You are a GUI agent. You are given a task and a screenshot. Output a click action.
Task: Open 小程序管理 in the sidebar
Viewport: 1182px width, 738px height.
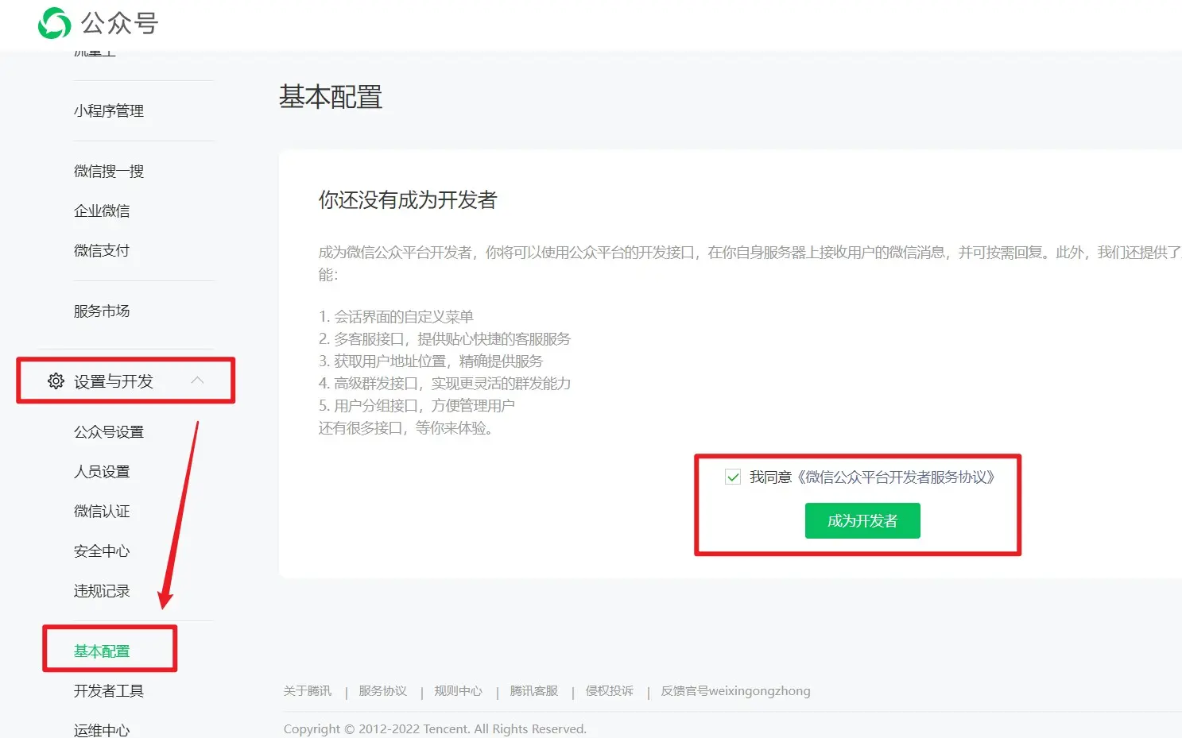click(x=109, y=111)
